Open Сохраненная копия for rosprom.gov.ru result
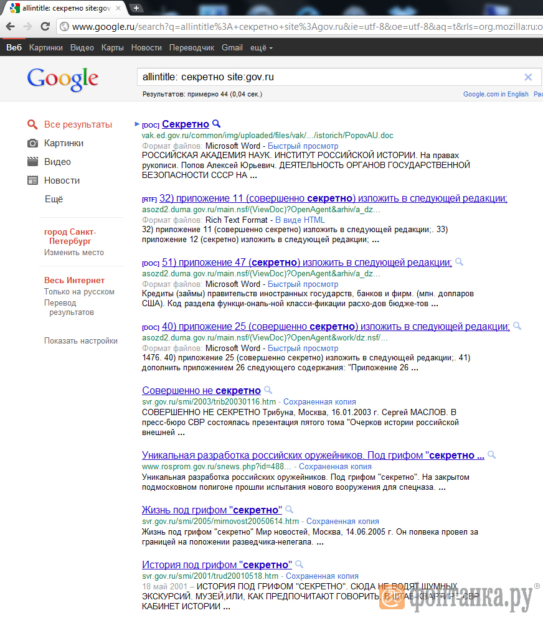543x618 pixels. pyautogui.click(x=335, y=466)
